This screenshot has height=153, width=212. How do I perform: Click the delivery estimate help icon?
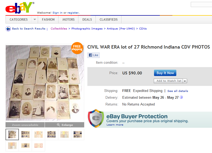181,97
